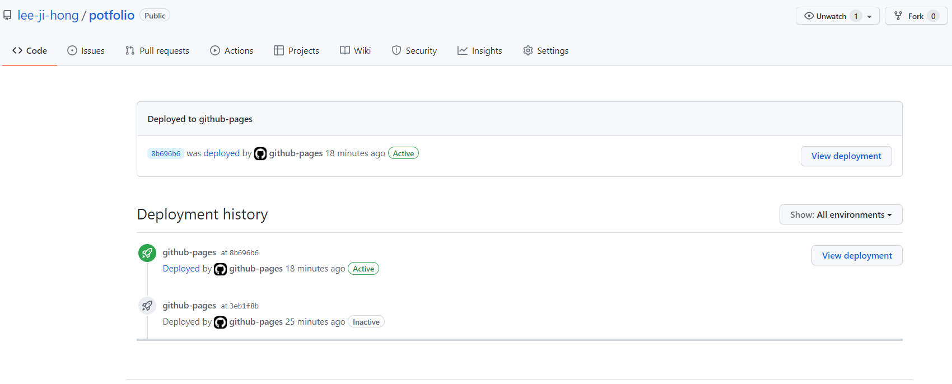Open the lee-ji-hong owner link
The height and width of the screenshot is (384, 952).
[x=48, y=15]
